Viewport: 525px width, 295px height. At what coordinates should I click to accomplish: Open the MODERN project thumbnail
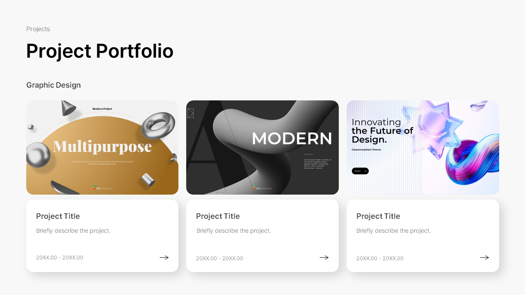coord(262,147)
